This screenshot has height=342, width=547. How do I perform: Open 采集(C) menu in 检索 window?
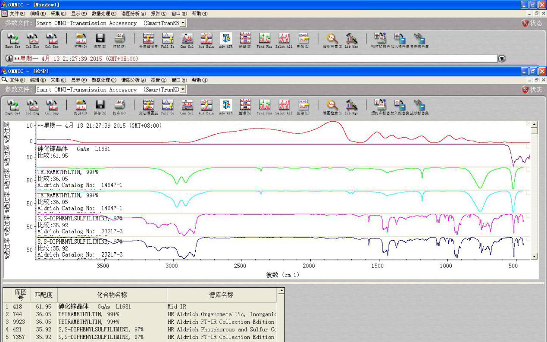pyautogui.click(x=58, y=80)
